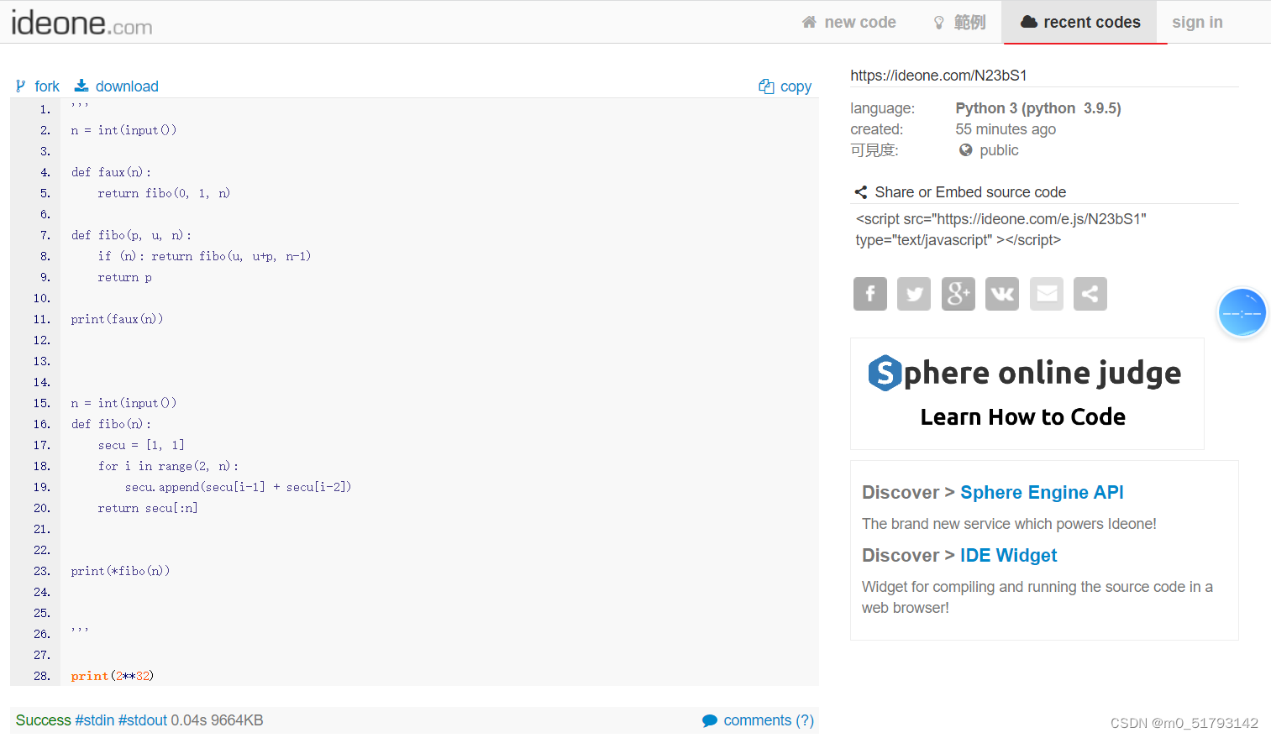Click code line 'return secu[:n]'
The image size is (1271, 738).
coord(148,508)
